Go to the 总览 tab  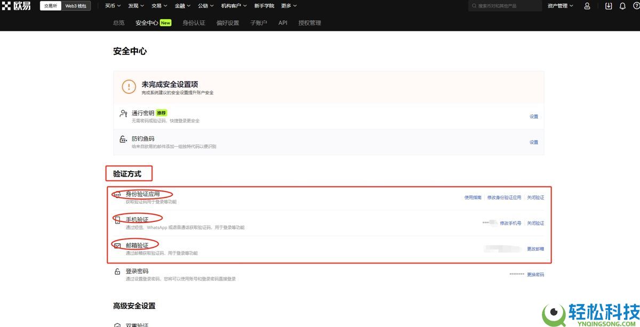coord(119,23)
